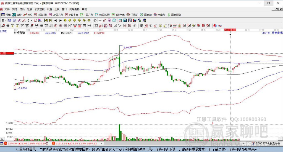This screenshot has height=152, width=283.
Task: Click the save floppy disk icon
Action: (x=135, y=20)
